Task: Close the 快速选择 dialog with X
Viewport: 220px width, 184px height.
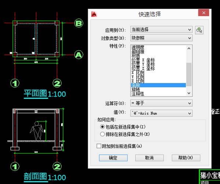Action: tap(203, 13)
